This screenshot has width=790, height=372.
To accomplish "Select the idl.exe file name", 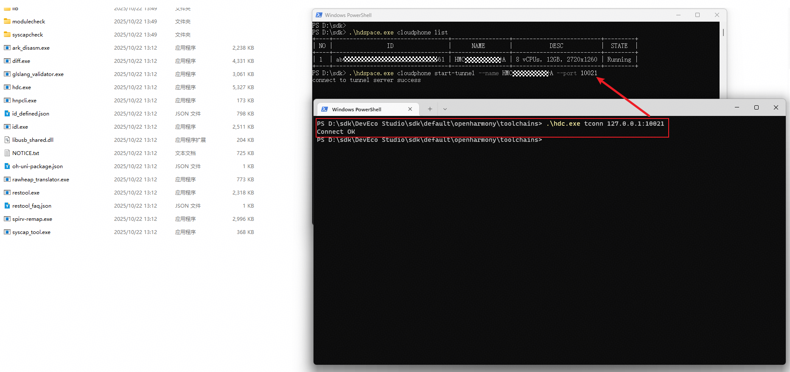I will (x=20, y=127).
